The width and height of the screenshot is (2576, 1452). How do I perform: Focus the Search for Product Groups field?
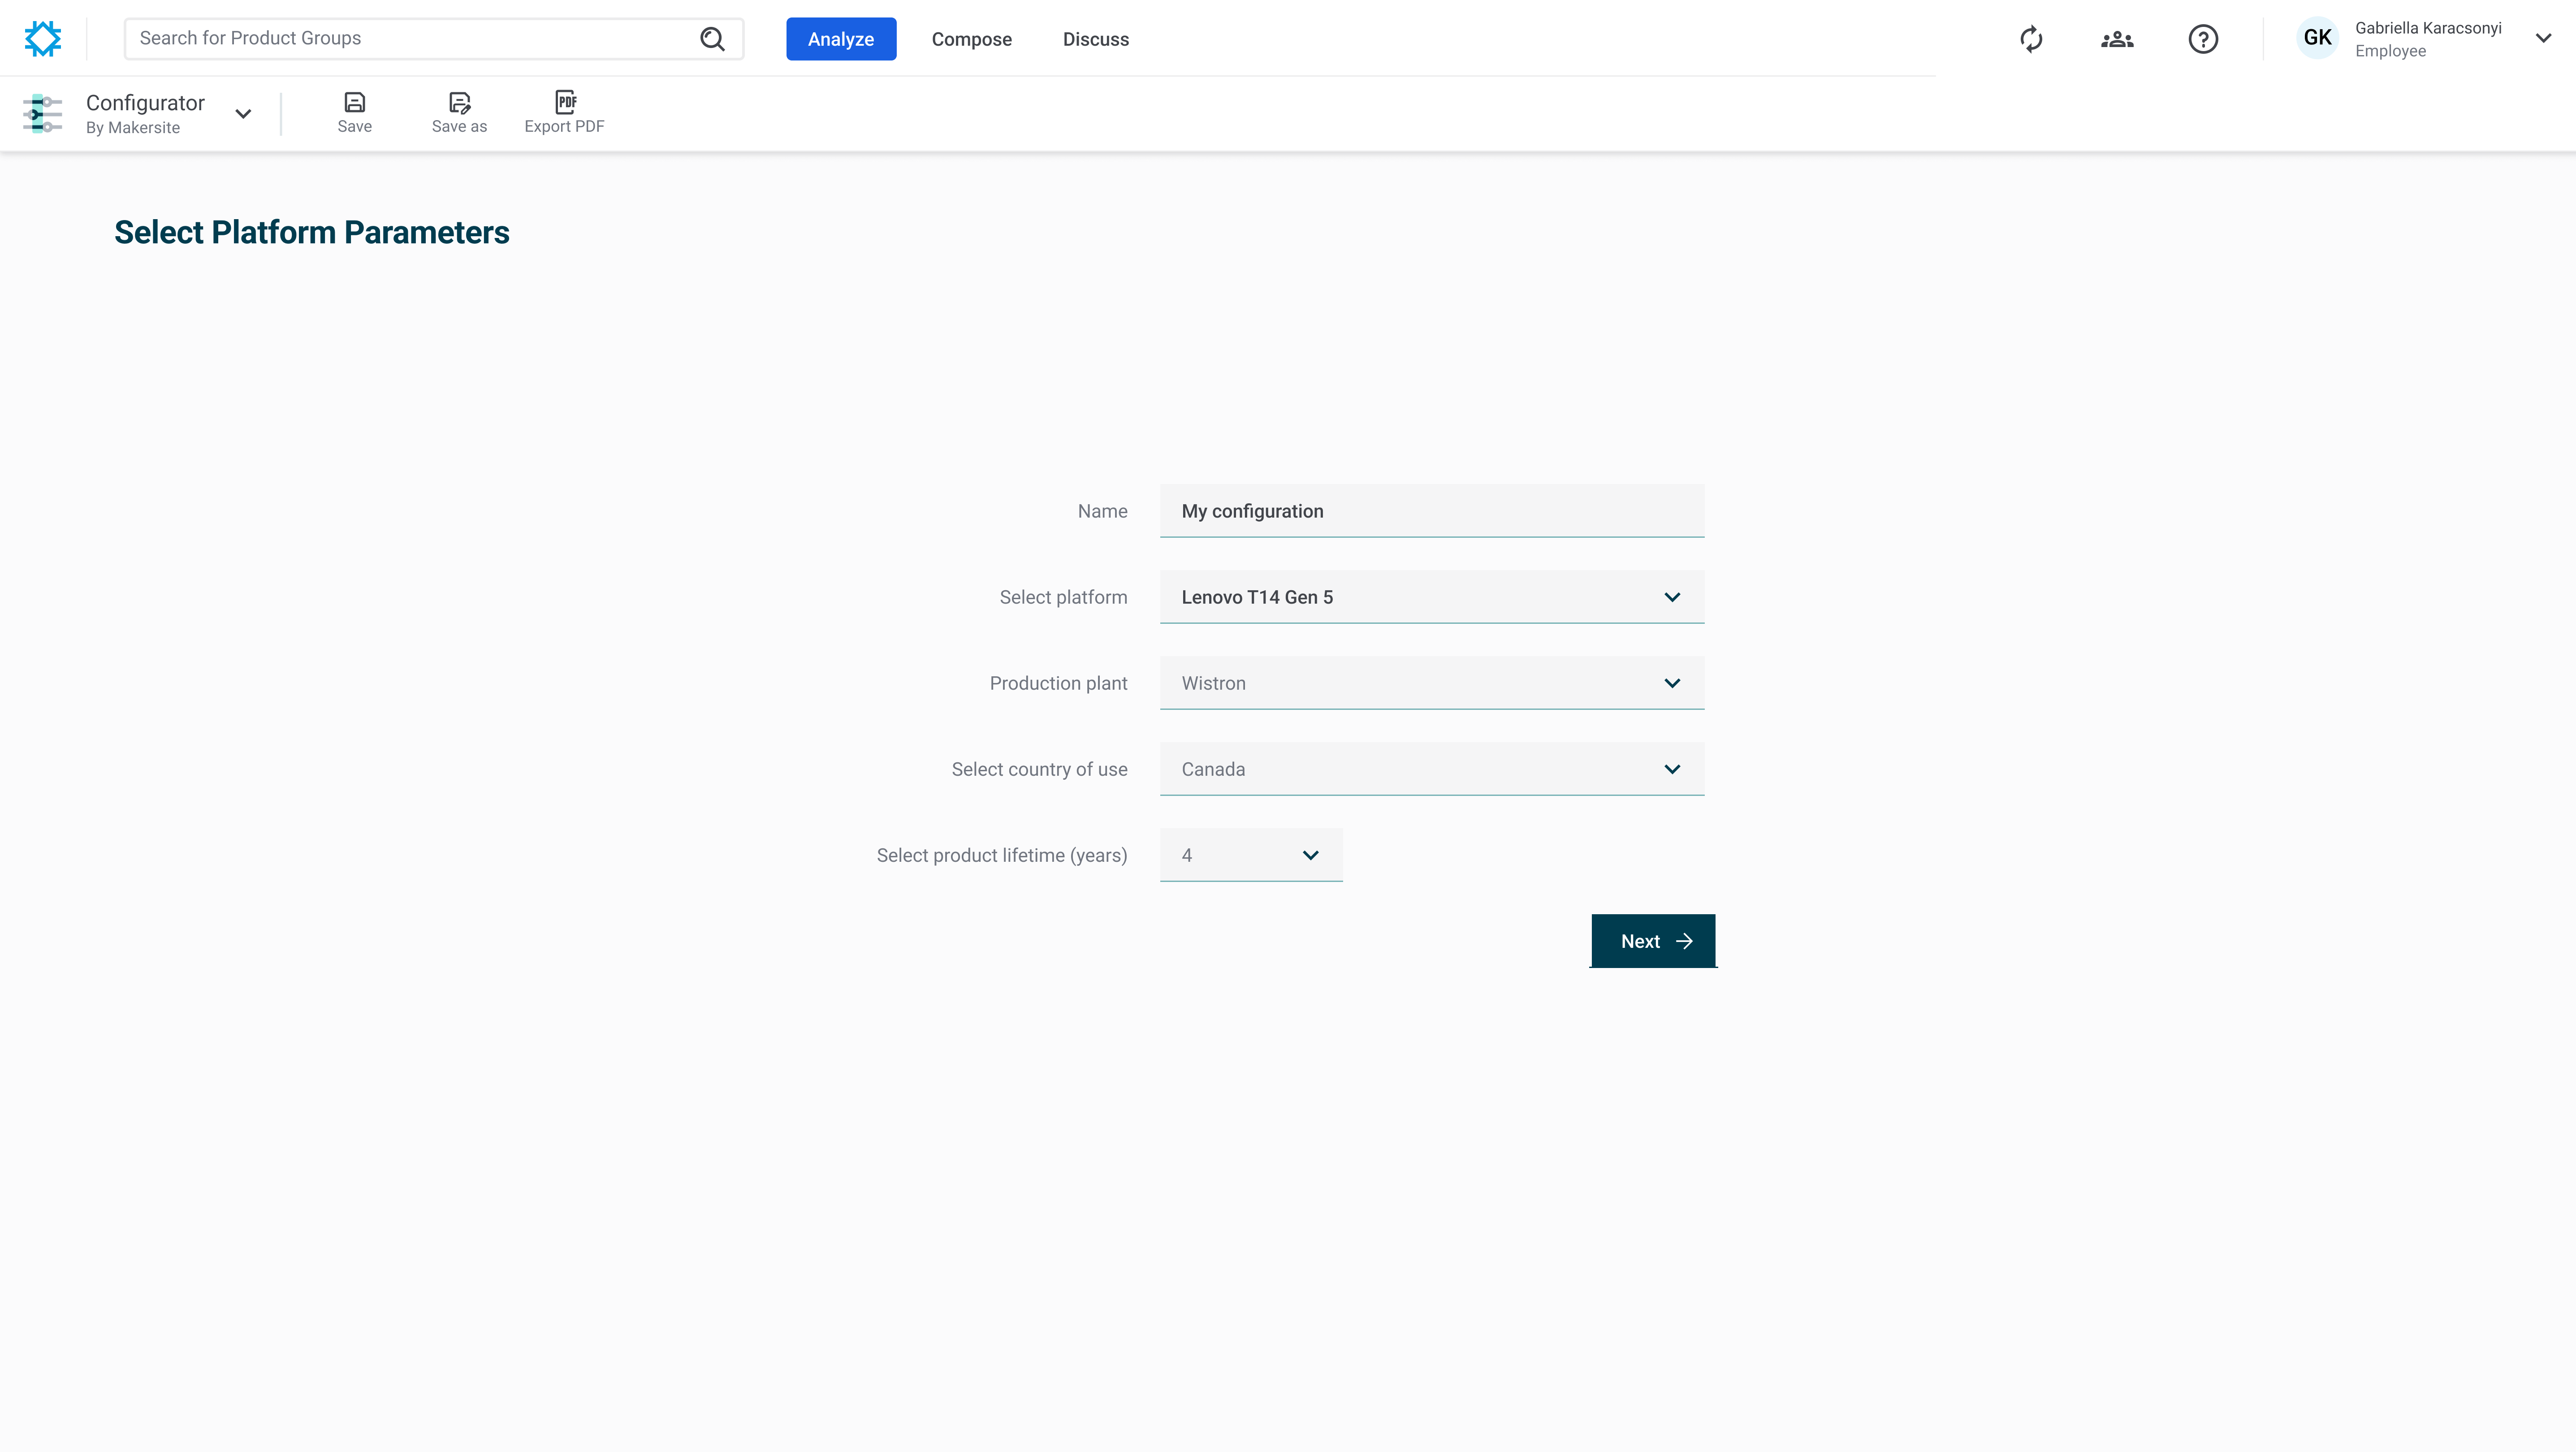click(433, 39)
